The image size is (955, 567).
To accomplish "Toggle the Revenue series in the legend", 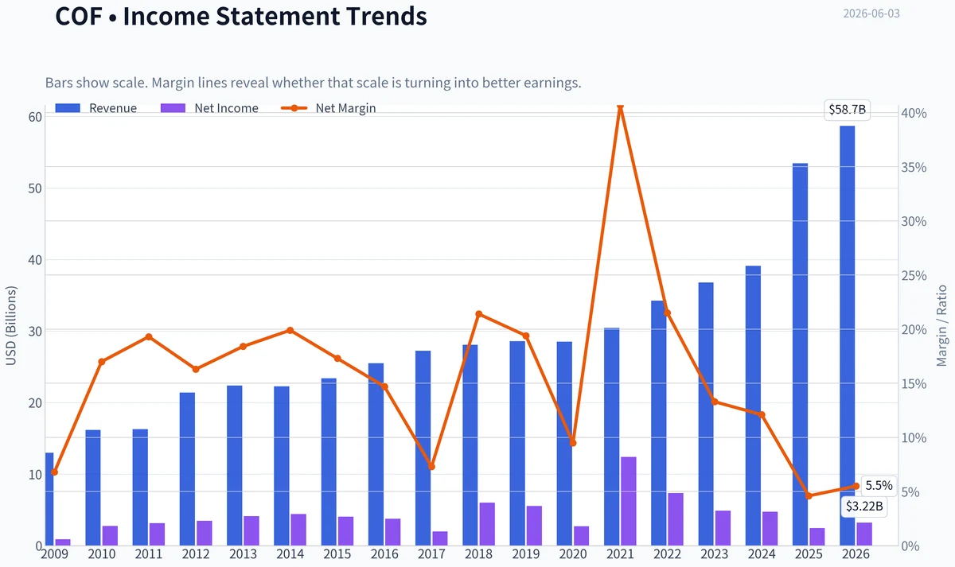I will click(x=96, y=108).
